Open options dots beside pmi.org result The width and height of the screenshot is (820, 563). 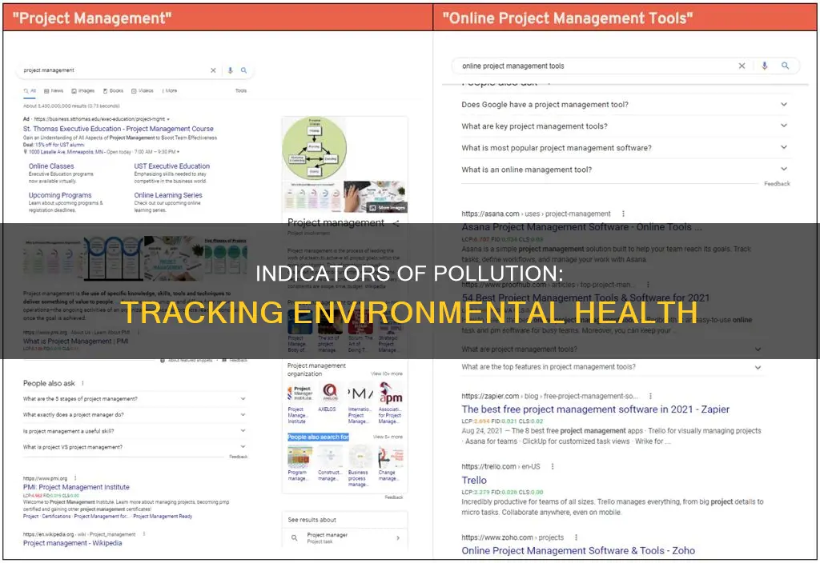point(76,478)
